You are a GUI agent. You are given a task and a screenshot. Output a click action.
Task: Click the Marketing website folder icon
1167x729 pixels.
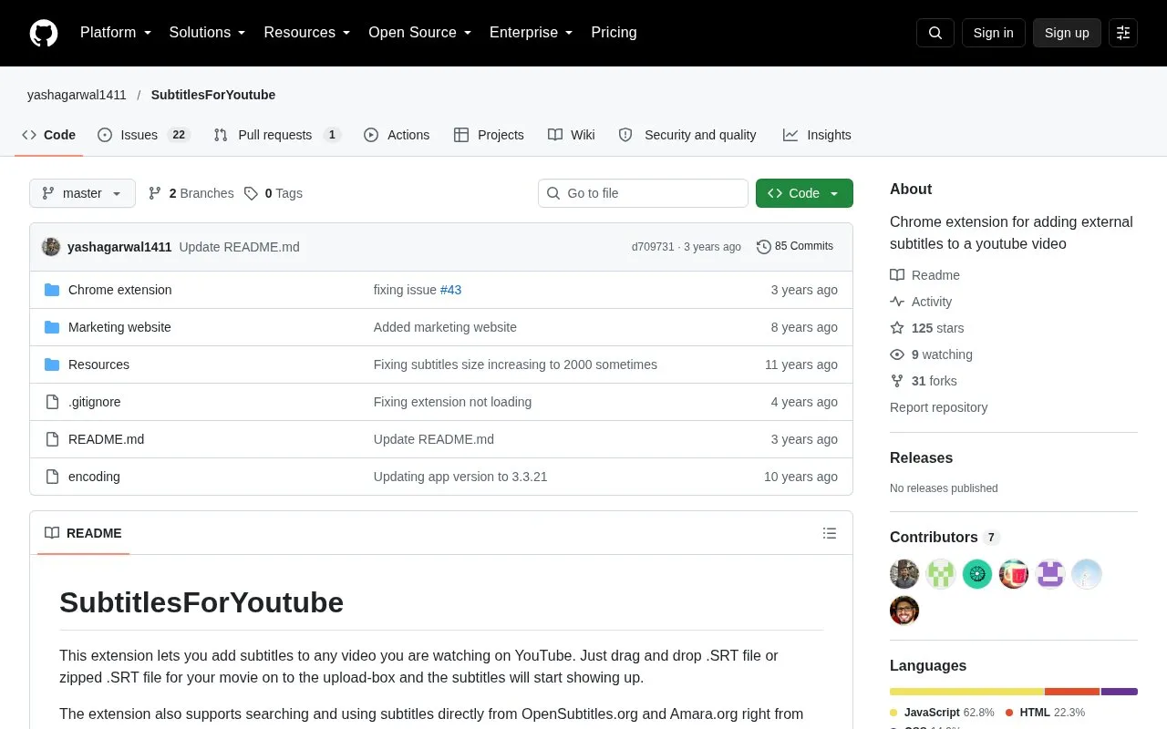(x=52, y=327)
